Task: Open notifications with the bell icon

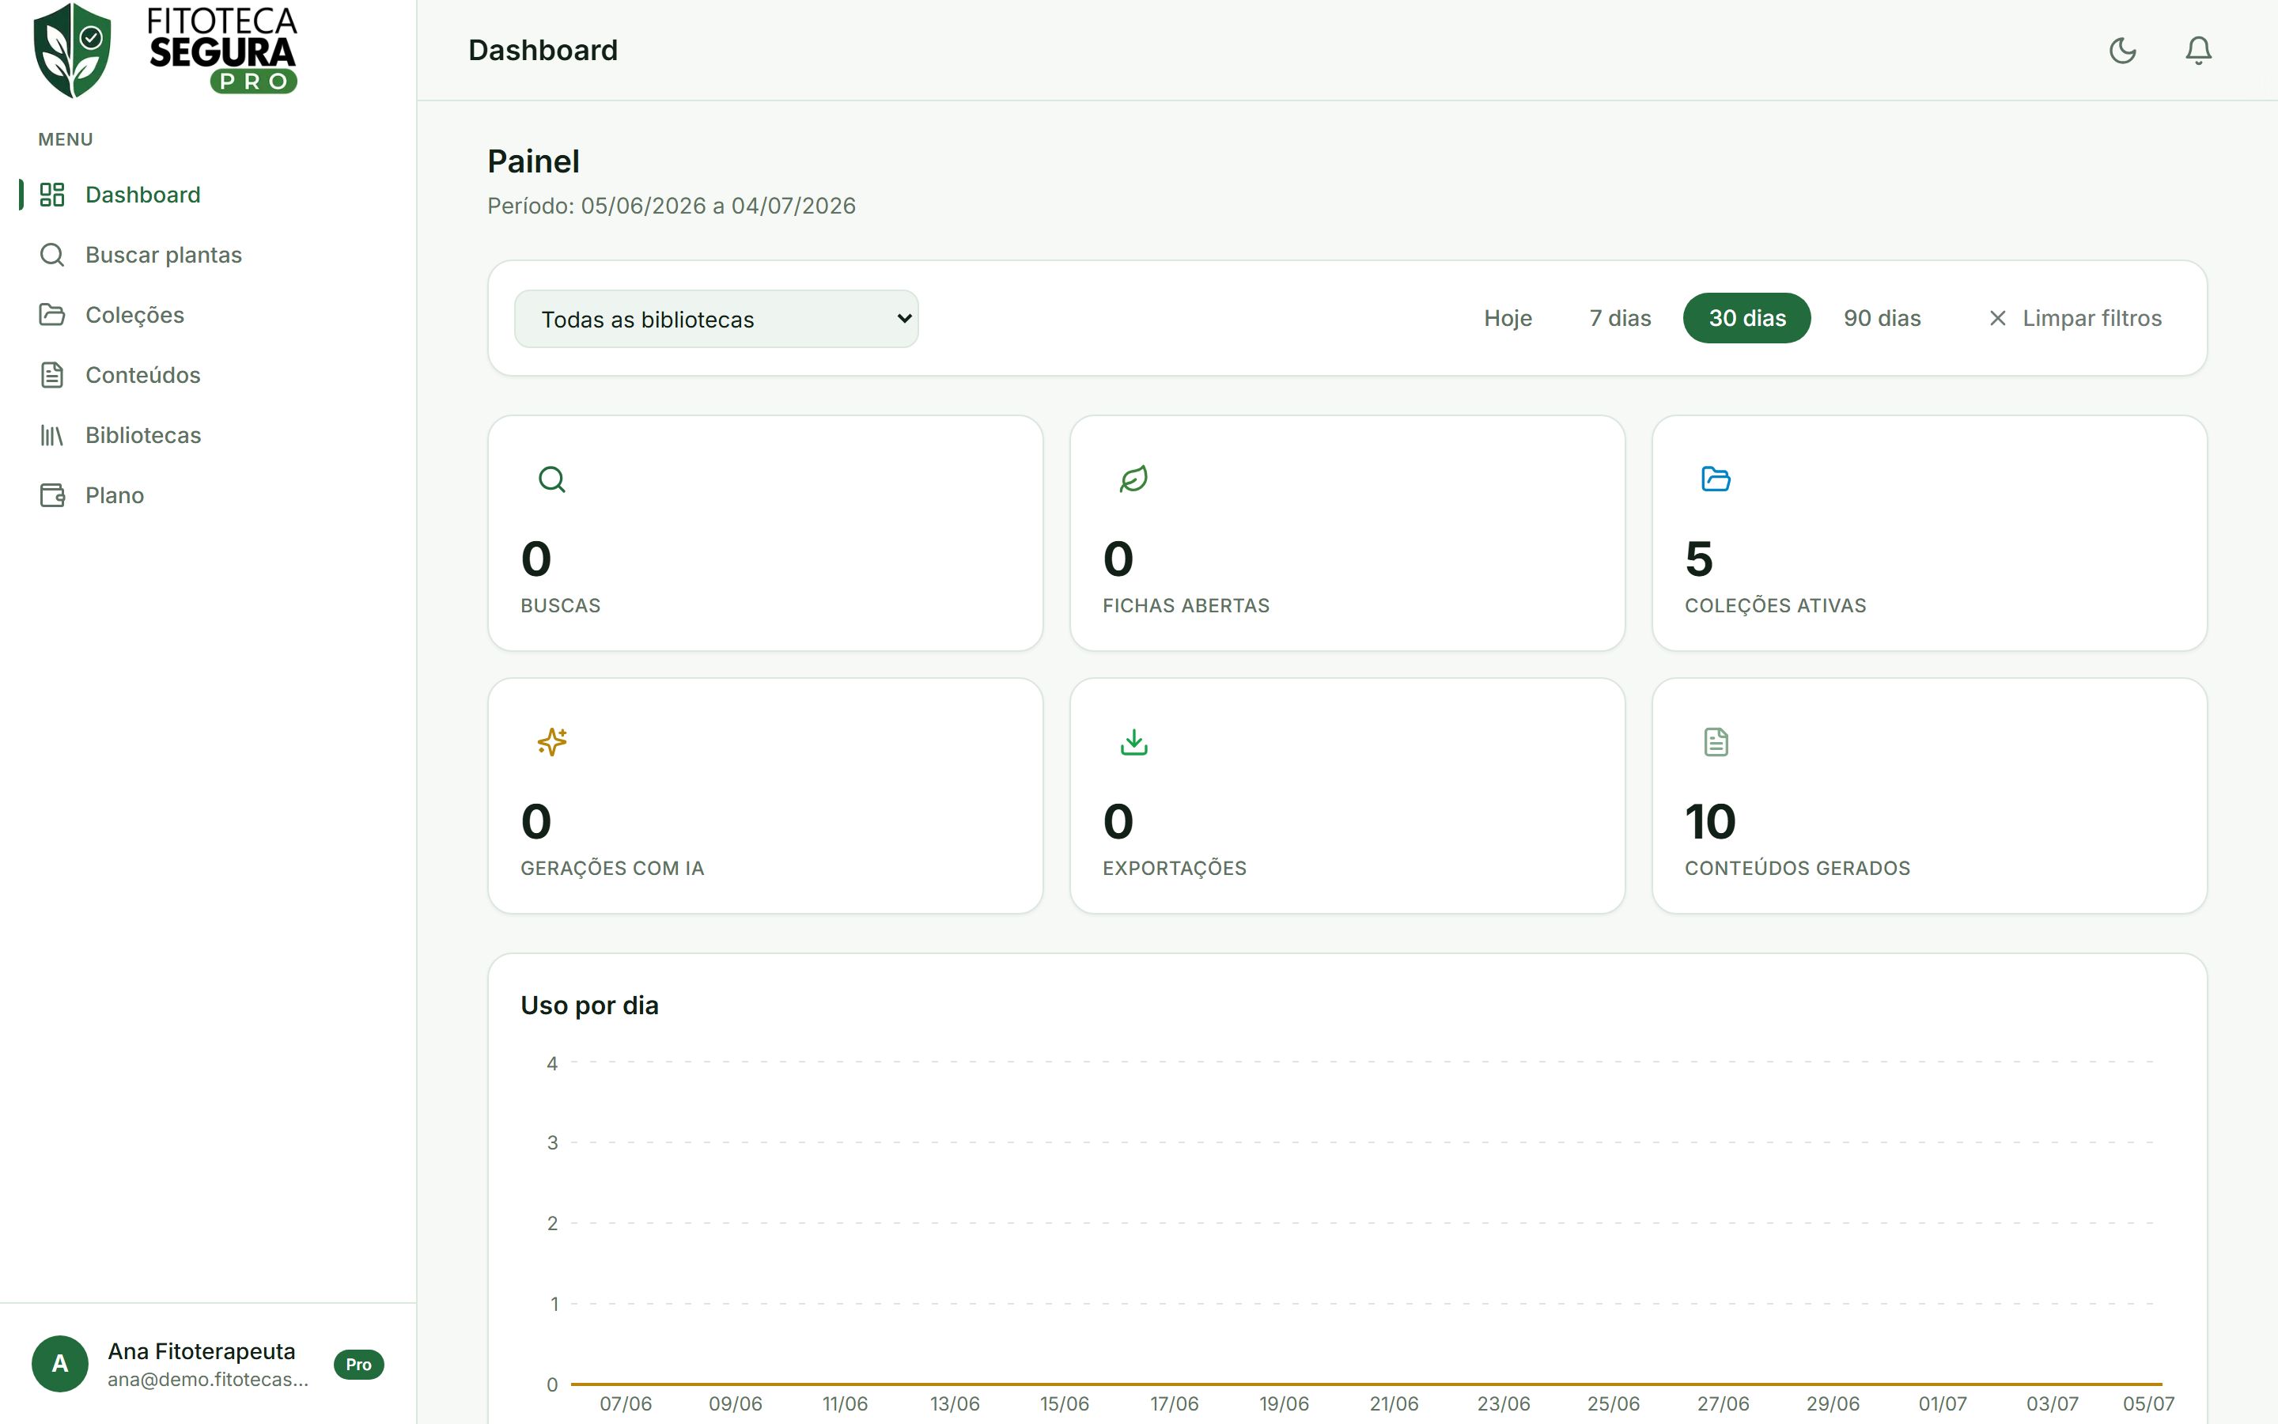Action: (x=2198, y=50)
